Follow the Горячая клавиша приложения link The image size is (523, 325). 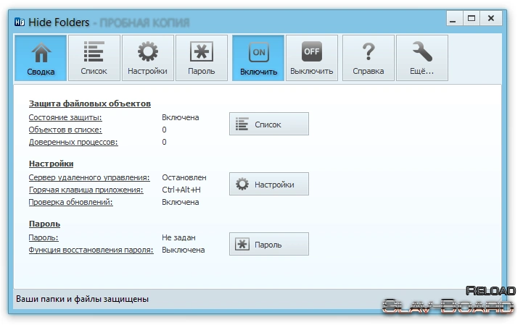point(86,190)
